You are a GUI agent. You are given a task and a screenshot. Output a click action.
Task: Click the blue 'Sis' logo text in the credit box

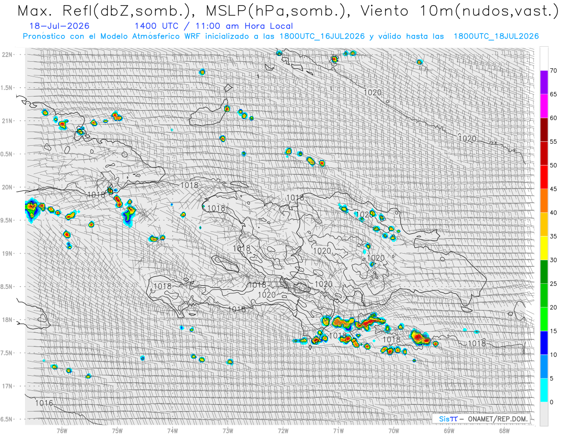click(x=443, y=419)
